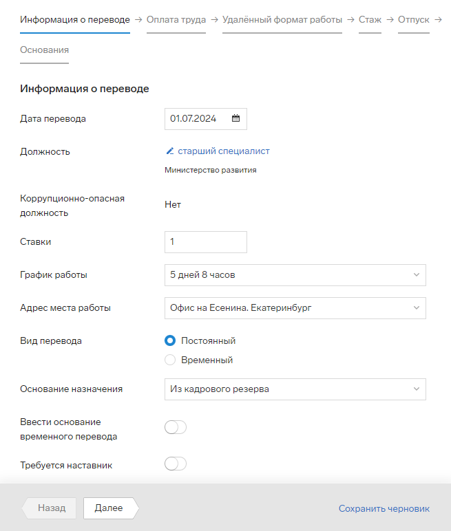The height and width of the screenshot is (531, 451).
Task: Click the Сохранить черновик link
Action: point(384,509)
